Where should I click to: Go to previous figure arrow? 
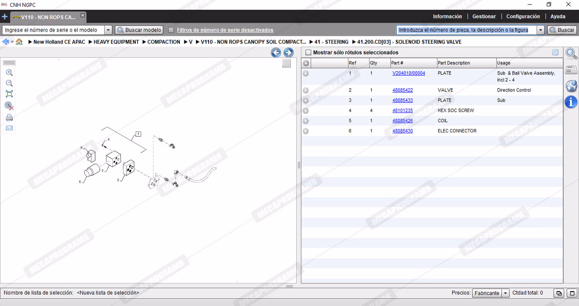pyautogui.click(x=276, y=52)
